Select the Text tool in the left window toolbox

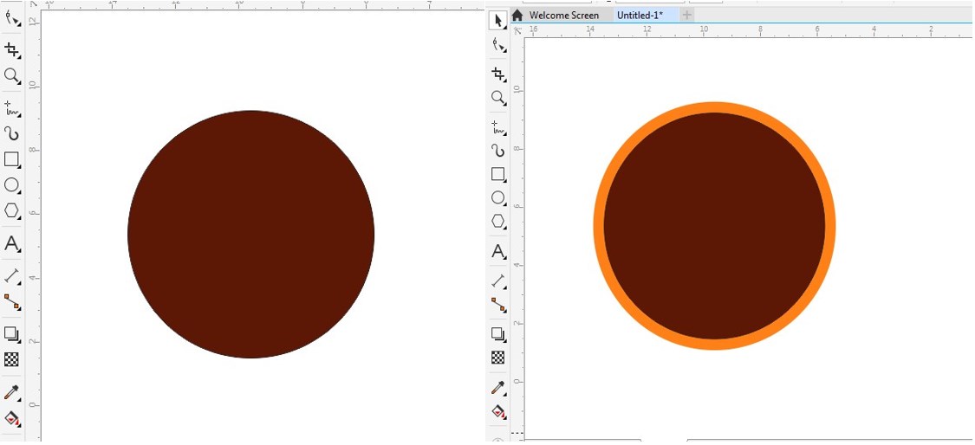(12, 243)
